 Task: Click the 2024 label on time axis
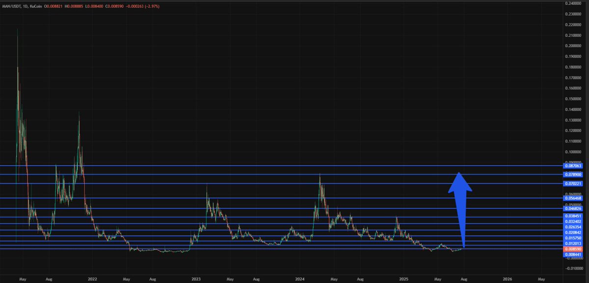(300, 278)
